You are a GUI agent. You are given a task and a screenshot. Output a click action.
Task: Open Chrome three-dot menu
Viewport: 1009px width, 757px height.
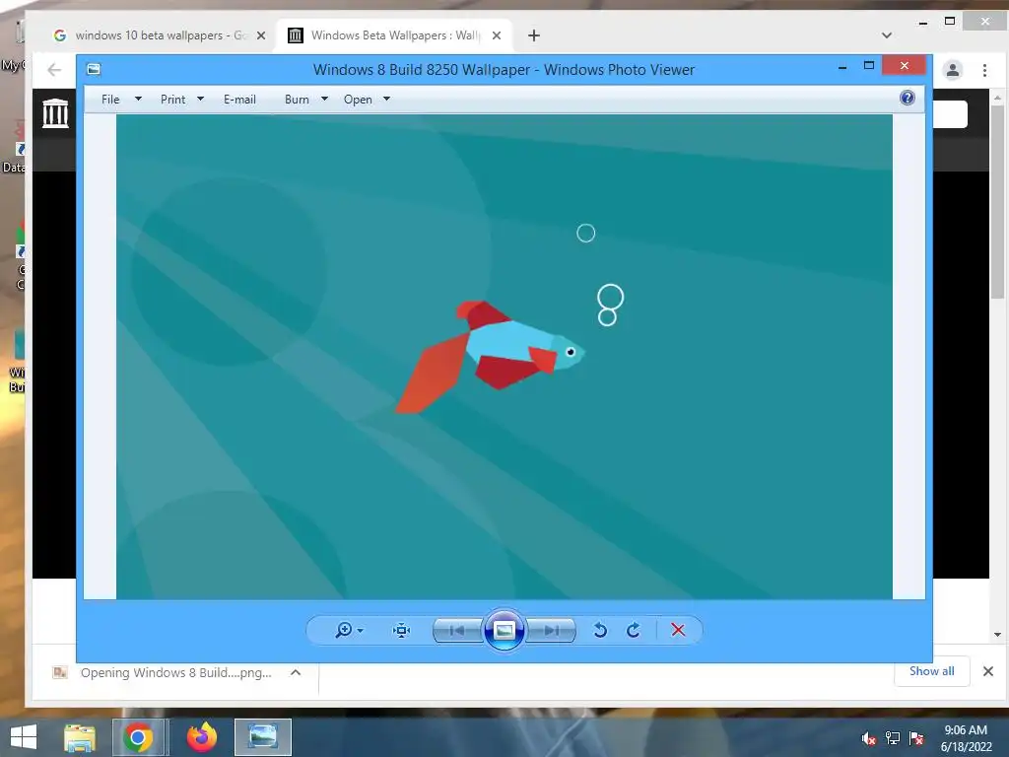click(x=984, y=70)
